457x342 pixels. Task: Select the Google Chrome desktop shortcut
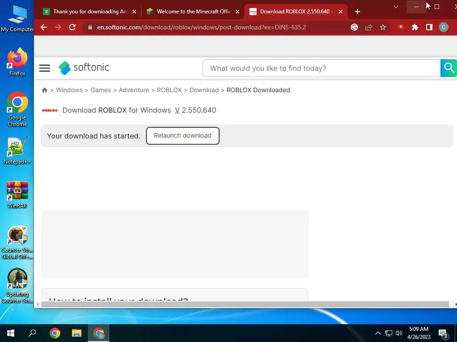[x=17, y=110]
